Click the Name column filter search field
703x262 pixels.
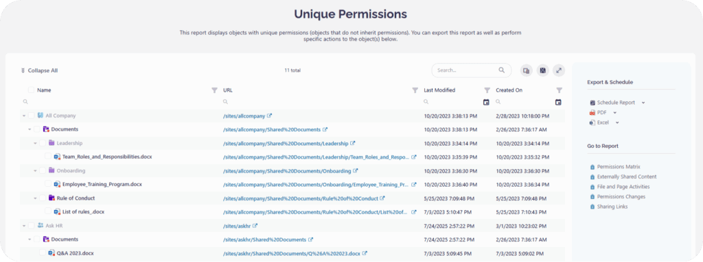119,102
